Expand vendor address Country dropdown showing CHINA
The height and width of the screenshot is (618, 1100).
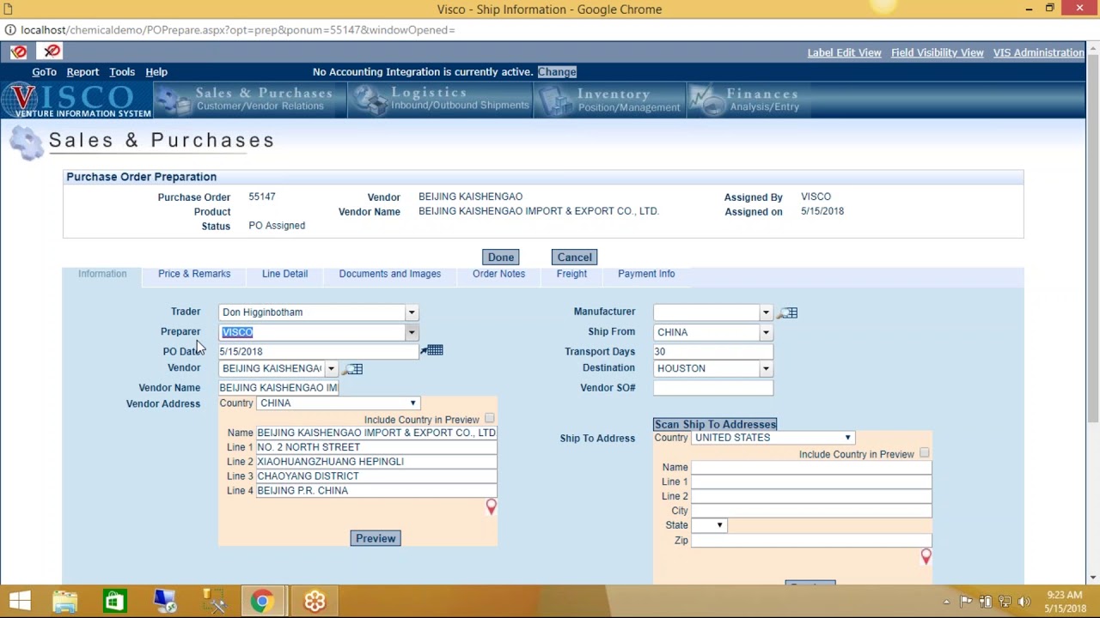point(337,403)
